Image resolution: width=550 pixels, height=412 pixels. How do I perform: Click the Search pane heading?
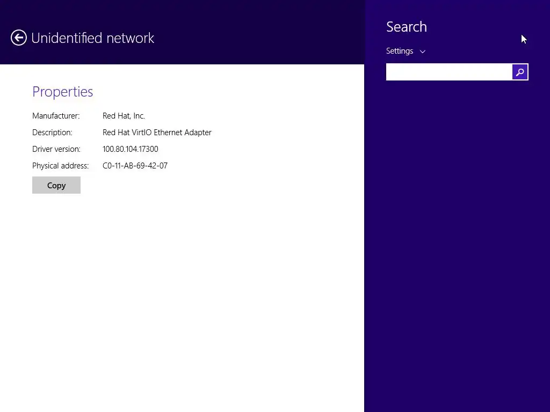tap(407, 27)
